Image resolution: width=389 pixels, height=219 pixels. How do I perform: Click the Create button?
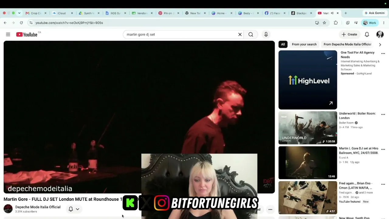(349, 34)
